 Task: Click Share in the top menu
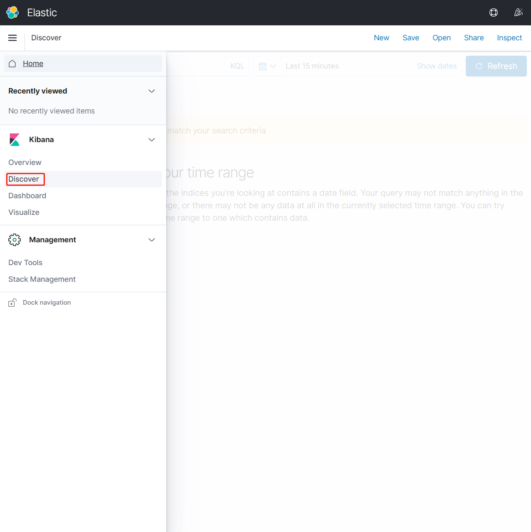pyautogui.click(x=474, y=38)
